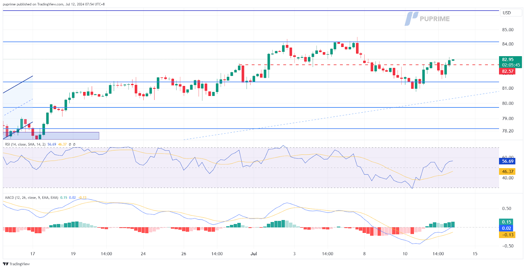526x269 pixels.
Task: Click the countdown timer 02:05:45
Action: [511, 65]
